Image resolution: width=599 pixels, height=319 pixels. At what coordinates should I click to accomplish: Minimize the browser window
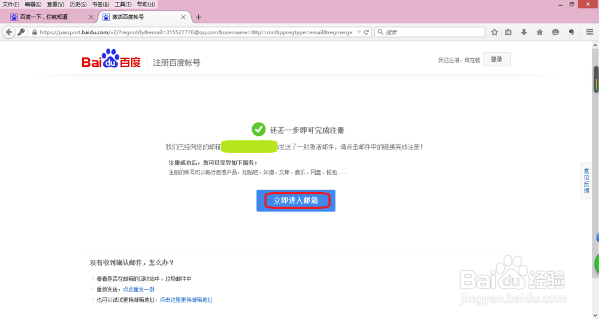click(561, 5)
